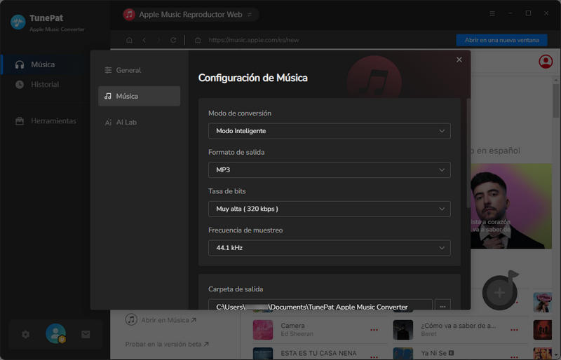The width and height of the screenshot is (561, 360).
Task: Open the Formato de salida dropdown
Action: 329,170
